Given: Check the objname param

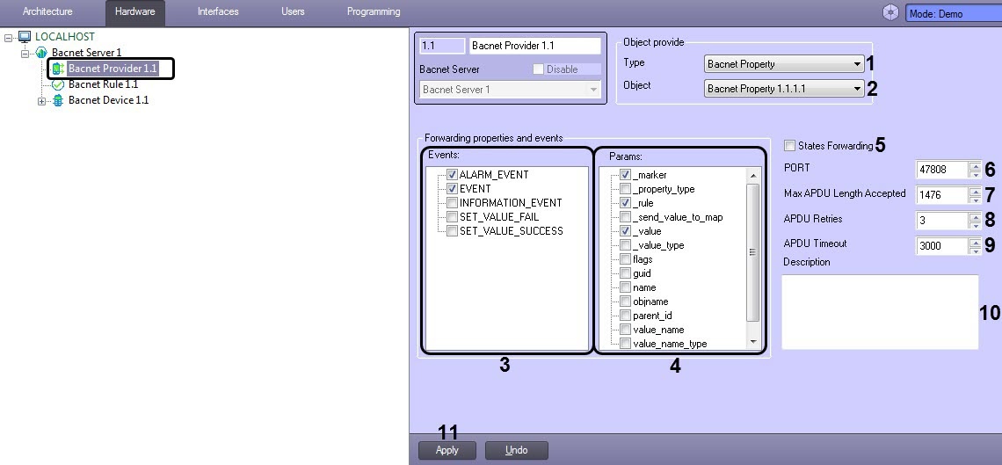Looking at the screenshot, I should pyautogui.click(x=625, y=302).
